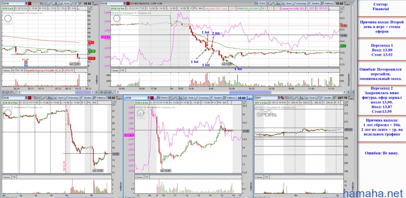This screenshot has width=406, height=198.
Task: Click the Lo: 12.81 label in the 15-minute chart
Action: click(98, 171)
